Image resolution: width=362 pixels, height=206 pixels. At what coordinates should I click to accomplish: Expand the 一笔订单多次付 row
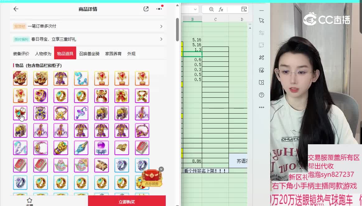161,26
